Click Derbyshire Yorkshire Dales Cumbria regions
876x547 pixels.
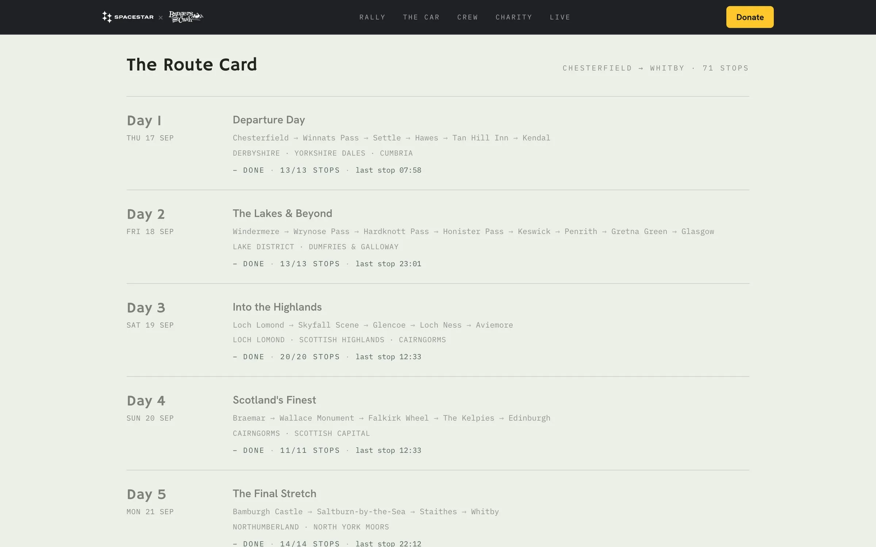(x=323, y=153)
